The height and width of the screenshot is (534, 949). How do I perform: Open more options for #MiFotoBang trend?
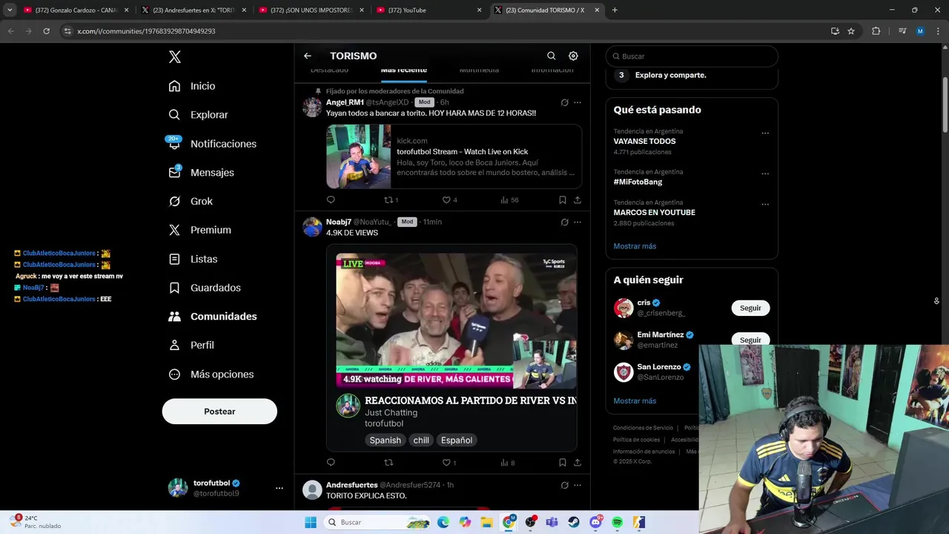coord(765,174)
